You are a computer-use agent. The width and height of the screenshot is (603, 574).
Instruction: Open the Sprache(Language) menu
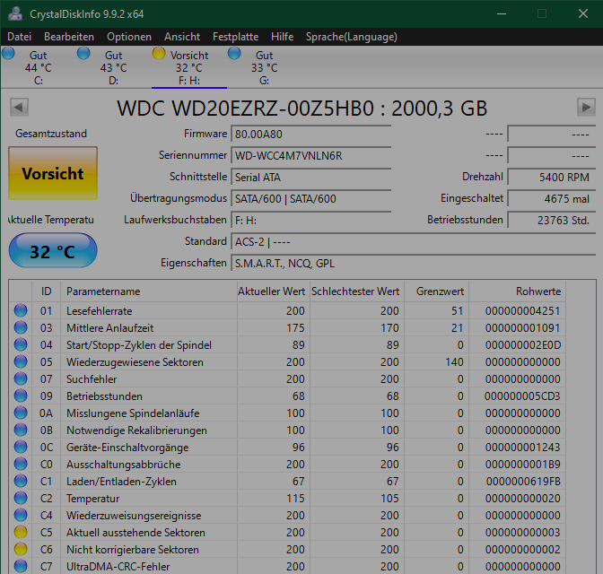click(x=351, y=37)
